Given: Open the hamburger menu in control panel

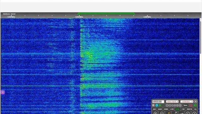Looking at the screenshot, I should 153,105.
